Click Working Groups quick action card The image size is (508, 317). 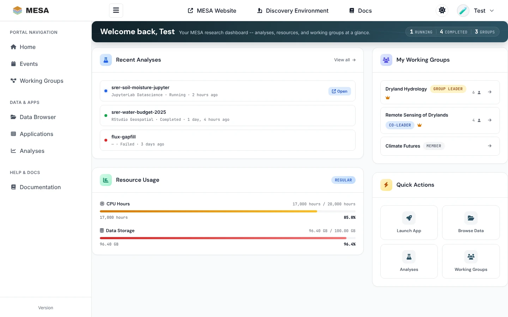click(x=471, y=261)
